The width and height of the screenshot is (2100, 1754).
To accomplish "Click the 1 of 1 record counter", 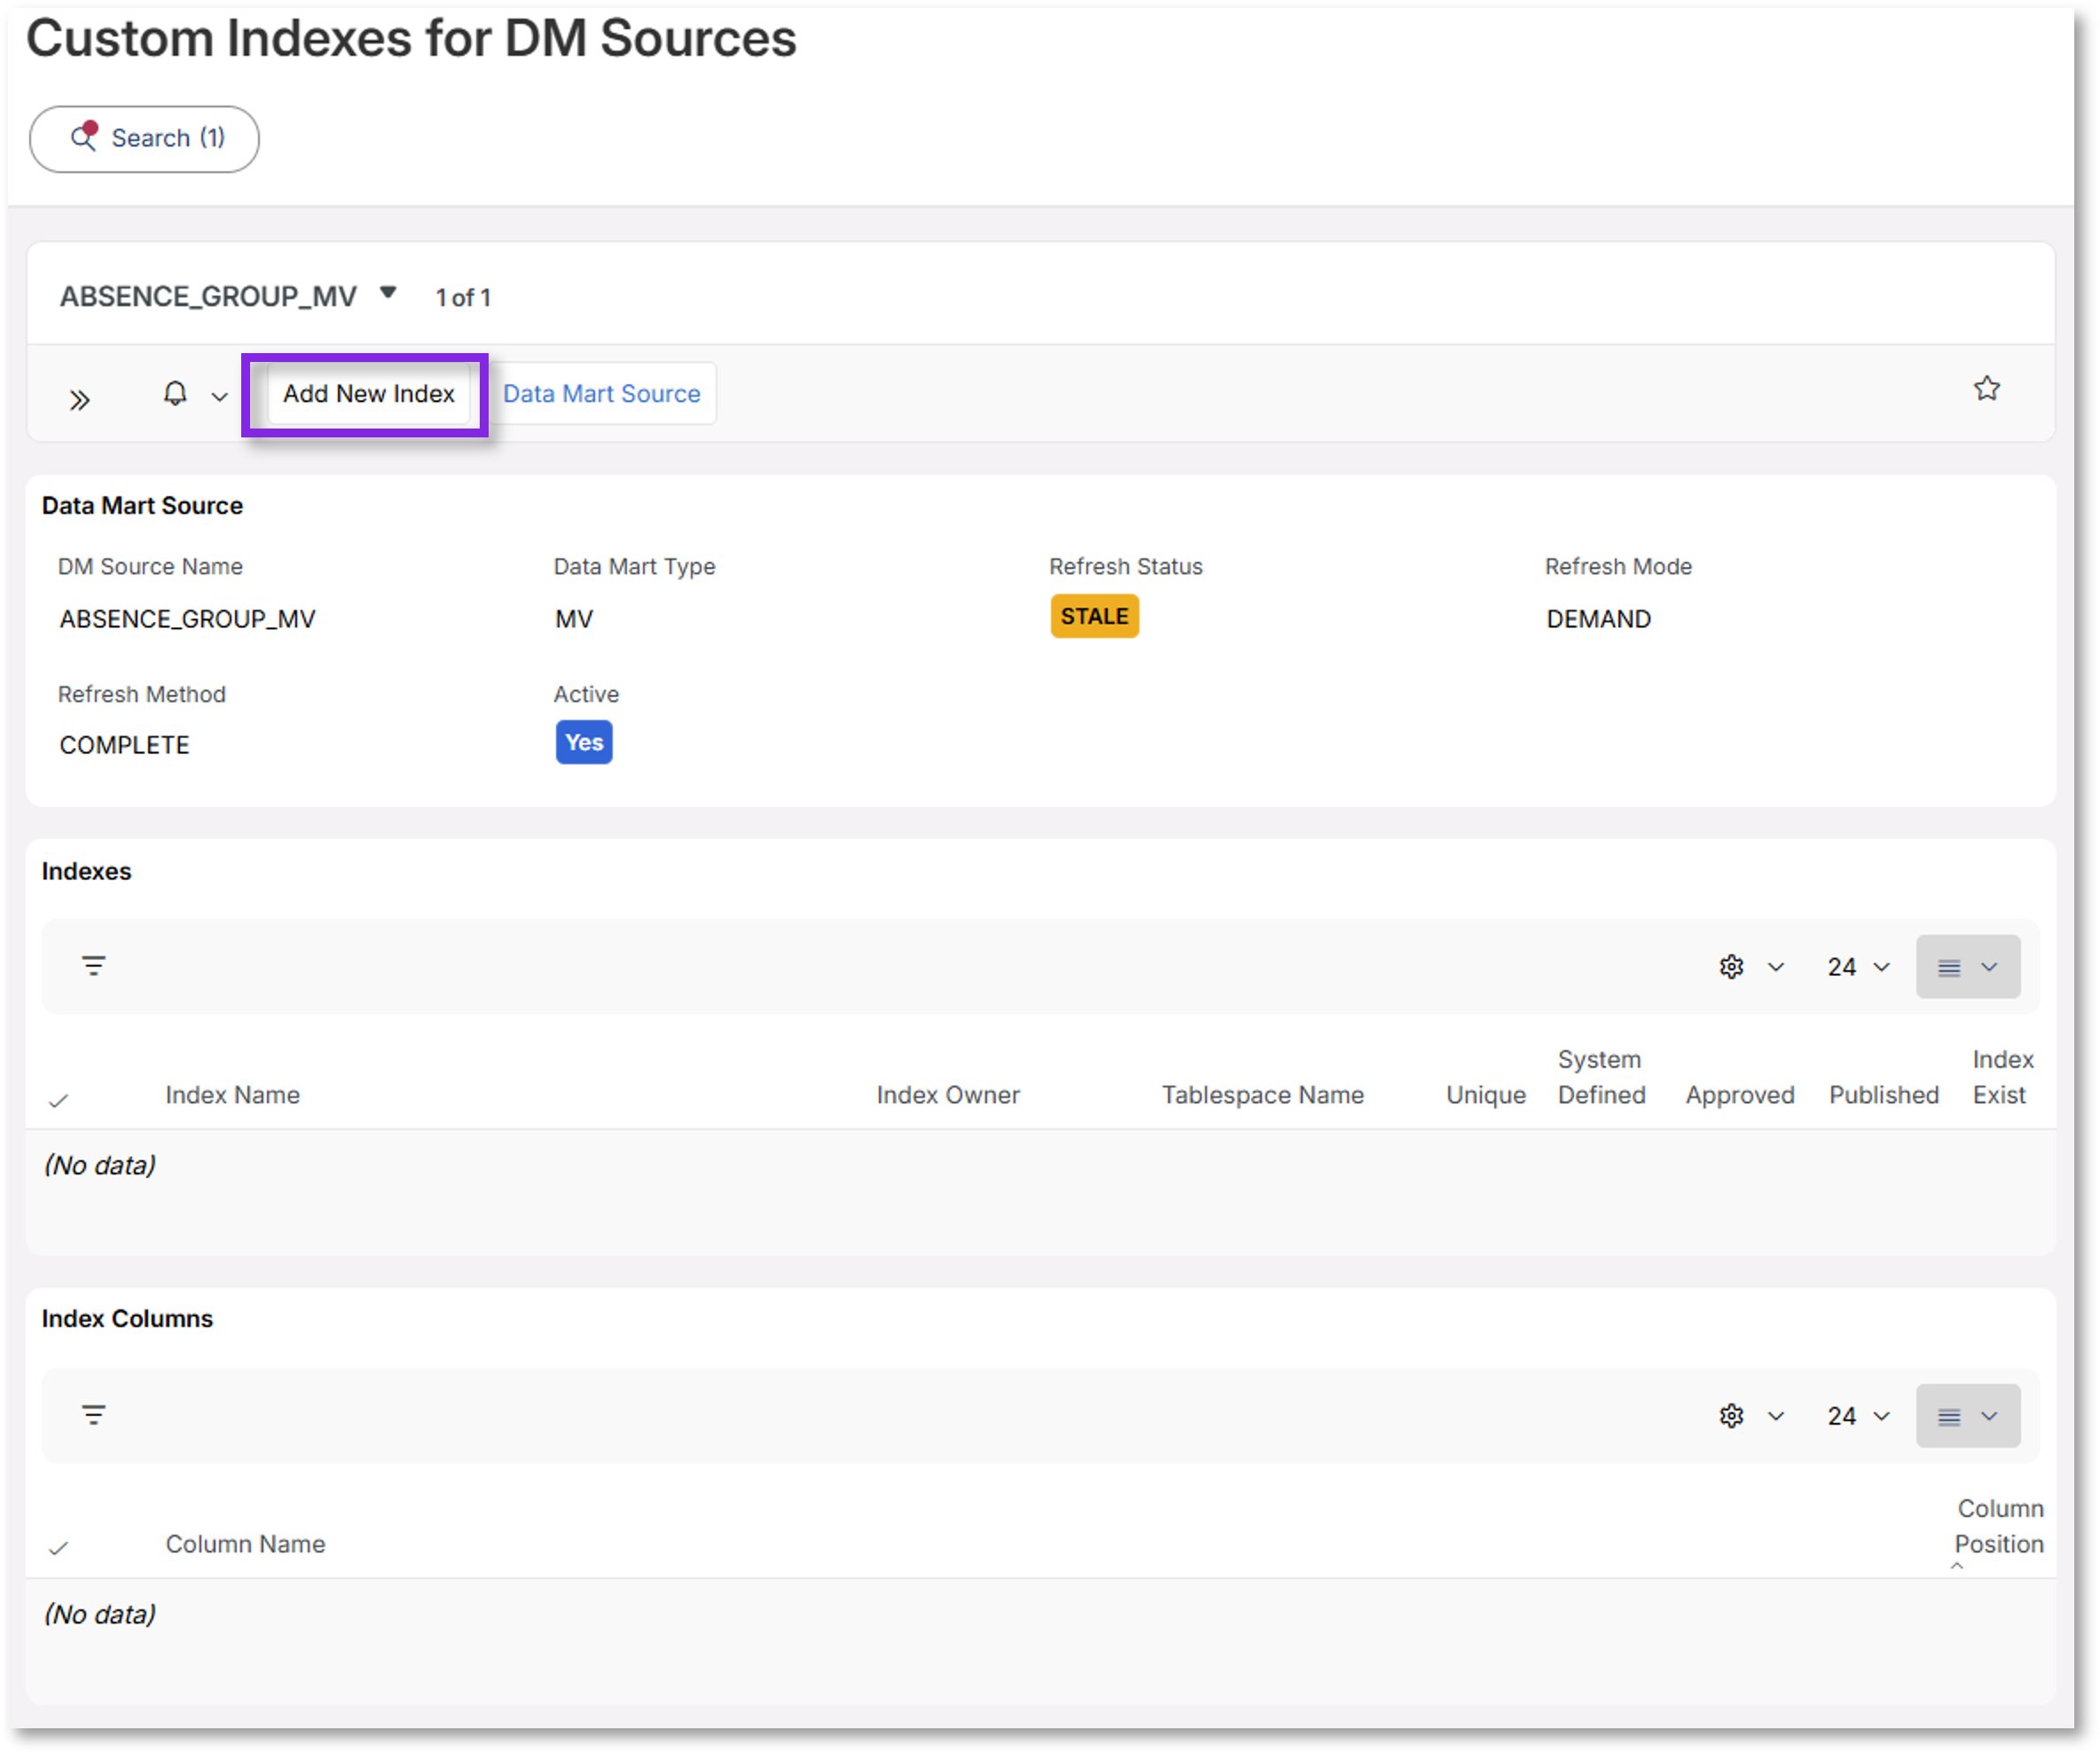I will [x=463, y=297].
